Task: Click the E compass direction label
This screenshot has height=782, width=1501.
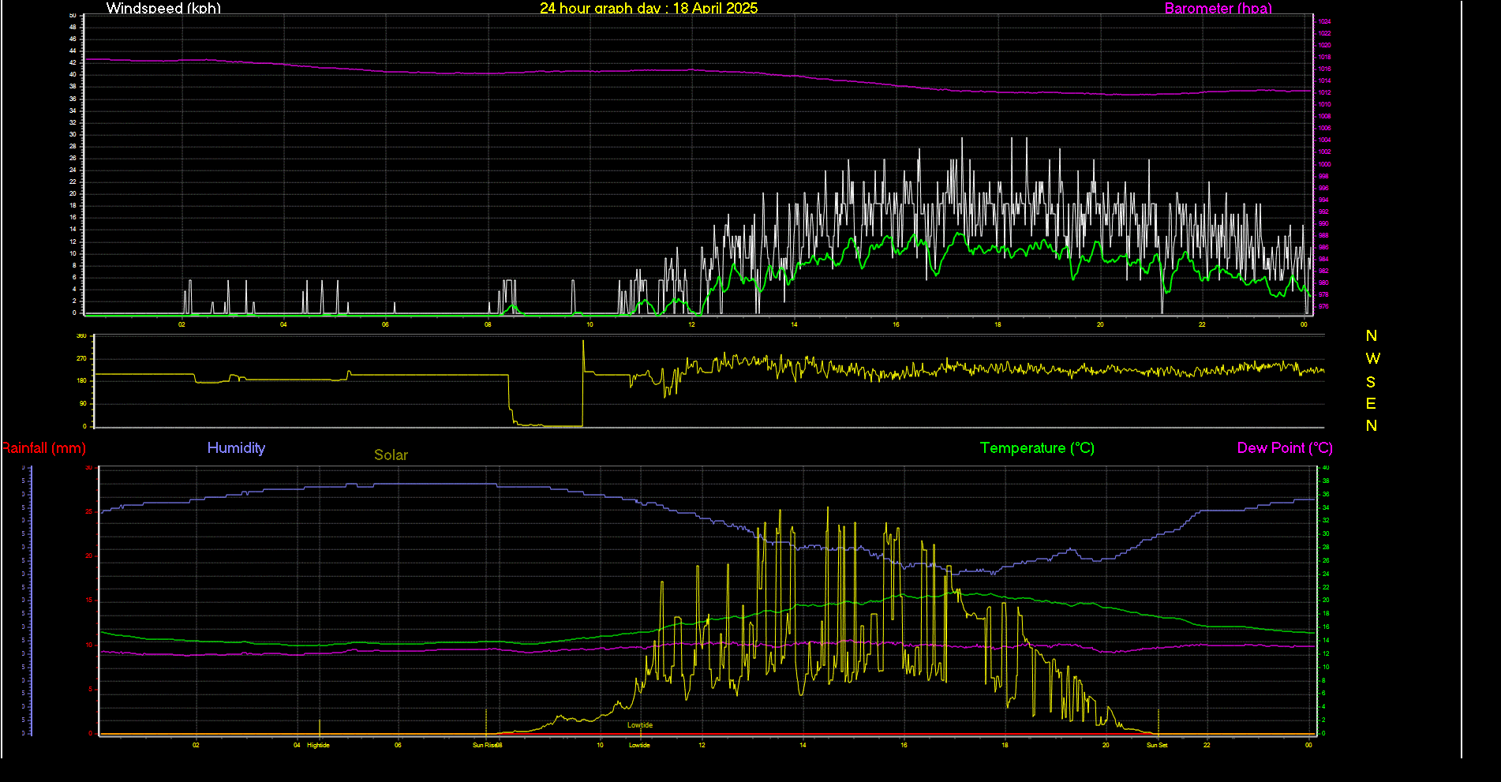Action: point(1371,404)
